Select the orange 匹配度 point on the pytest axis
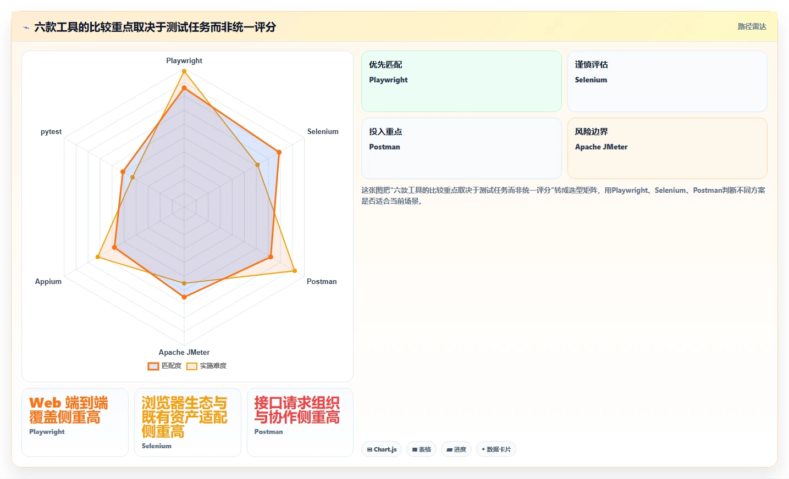 tap(123, 172)
